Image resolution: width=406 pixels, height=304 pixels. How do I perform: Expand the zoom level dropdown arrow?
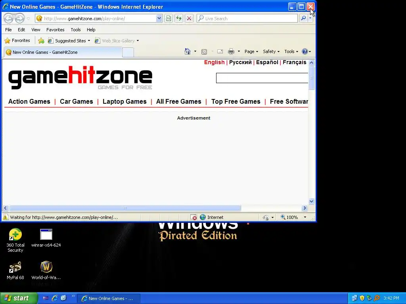pyautogui.click(x=305, y=217)
